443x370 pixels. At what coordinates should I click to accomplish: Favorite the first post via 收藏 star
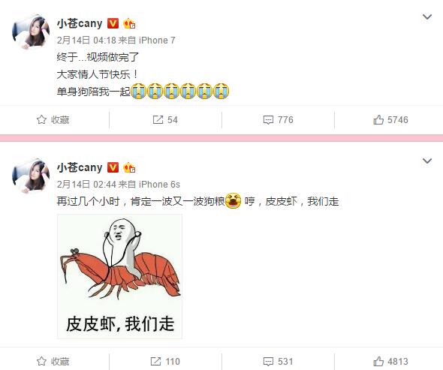(x=53, y=120)
